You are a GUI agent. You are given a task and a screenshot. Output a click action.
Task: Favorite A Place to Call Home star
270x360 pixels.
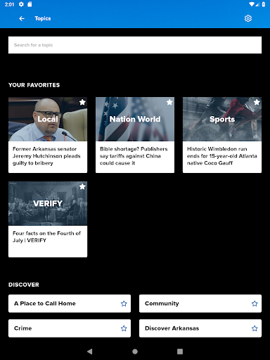pyautogui.click(x=124, y=304)
